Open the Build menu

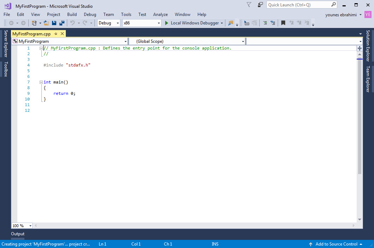click(x=72, y=15)
